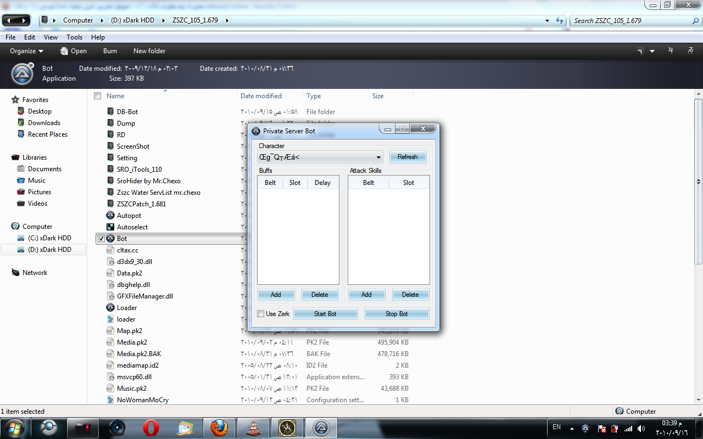703x439 pixels.
Task: Open the Tools menu
Action: point(74,37)
